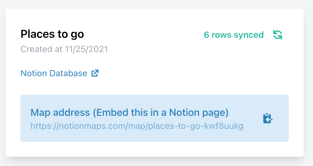This screenshot has width=313, height=166.
Task: Click the 6 rows synced status text
Action: pos(234,35)
